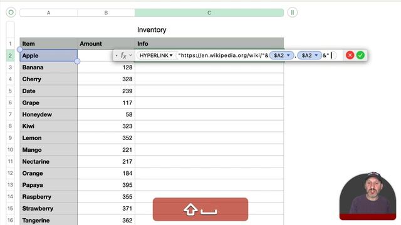This screenshot has width=401, height=225.
Task: Select the Papaya cell
Action: (x=49, y=185)
